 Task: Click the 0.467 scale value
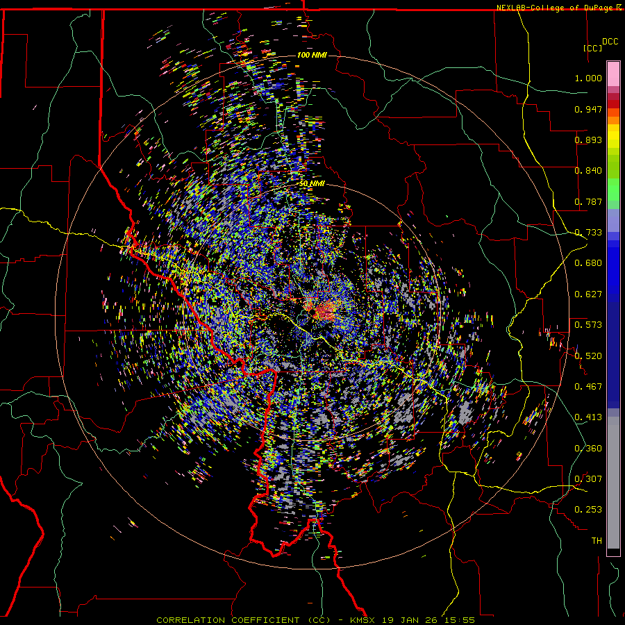[x=588, y=387]
